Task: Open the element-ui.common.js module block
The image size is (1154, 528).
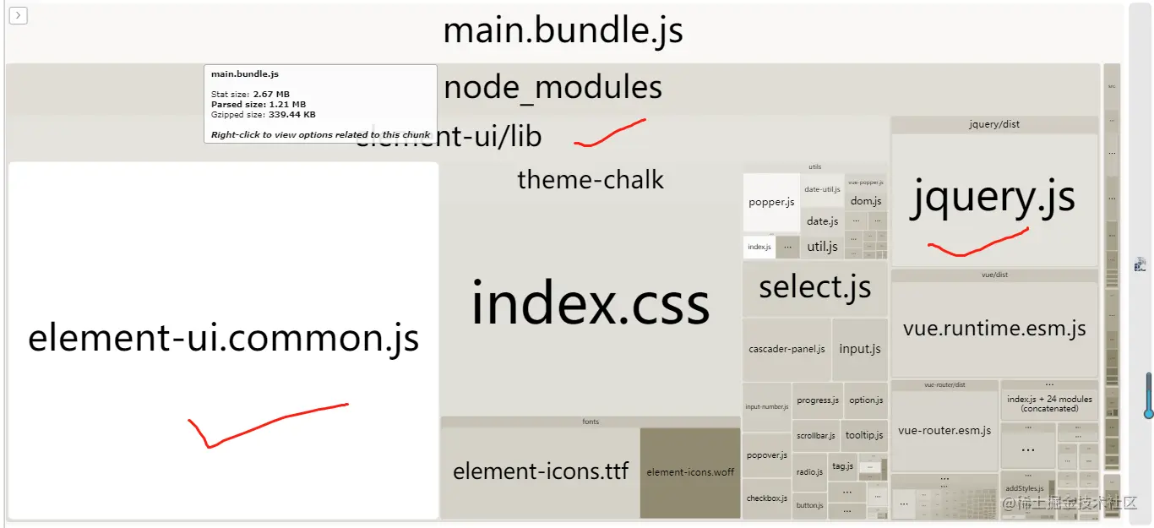Action: [223, 340]
